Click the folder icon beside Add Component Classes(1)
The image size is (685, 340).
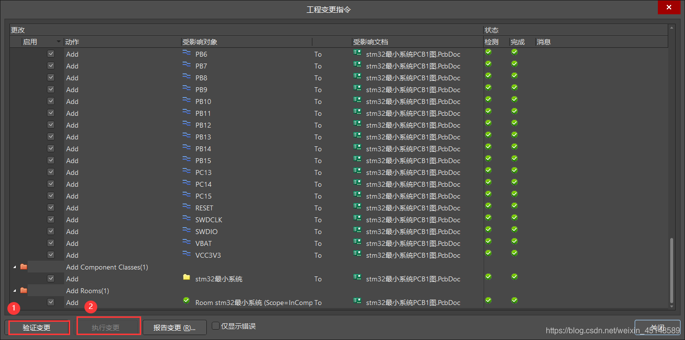click(23, 267)
